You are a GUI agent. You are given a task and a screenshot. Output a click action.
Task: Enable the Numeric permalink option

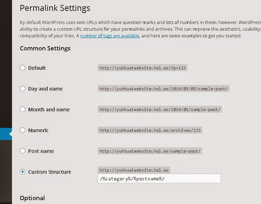pyautogui.click(x=23, y=130)
